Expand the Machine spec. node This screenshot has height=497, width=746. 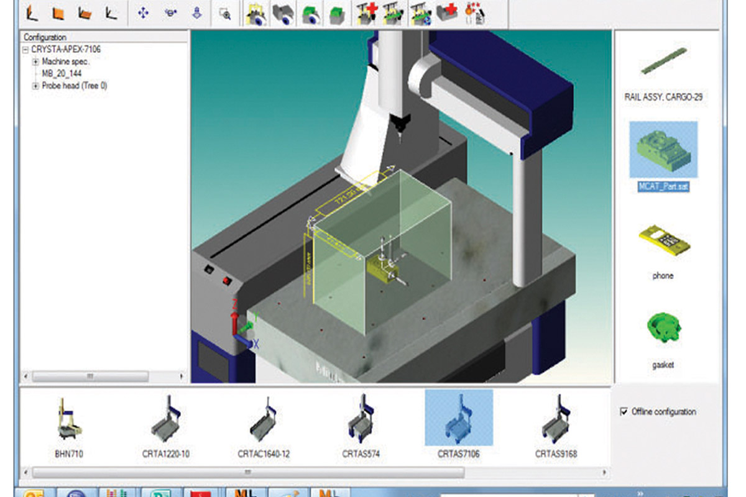pos(36,62)
